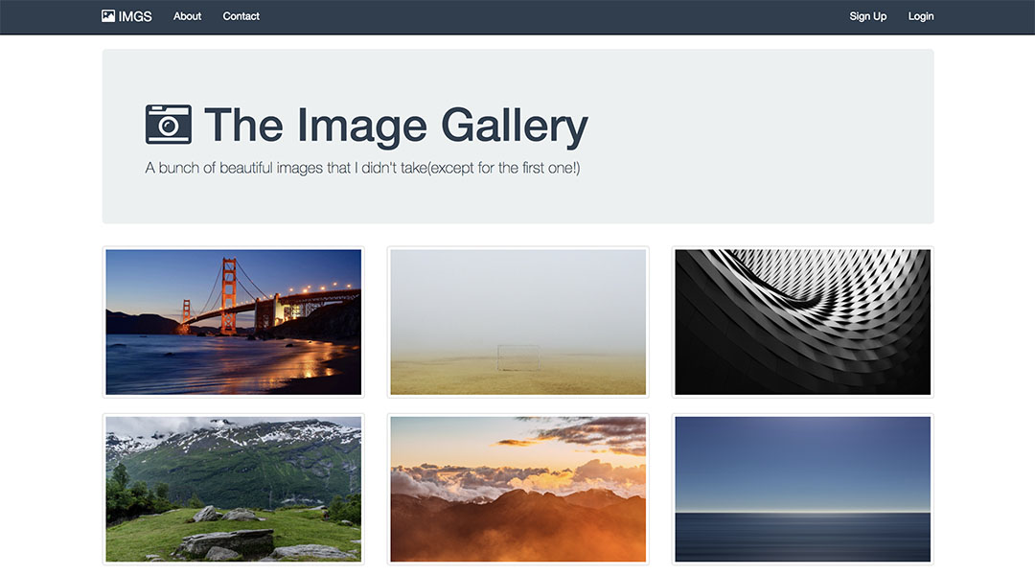Click the Login link

pyautogui.click(x=920, y=16)
